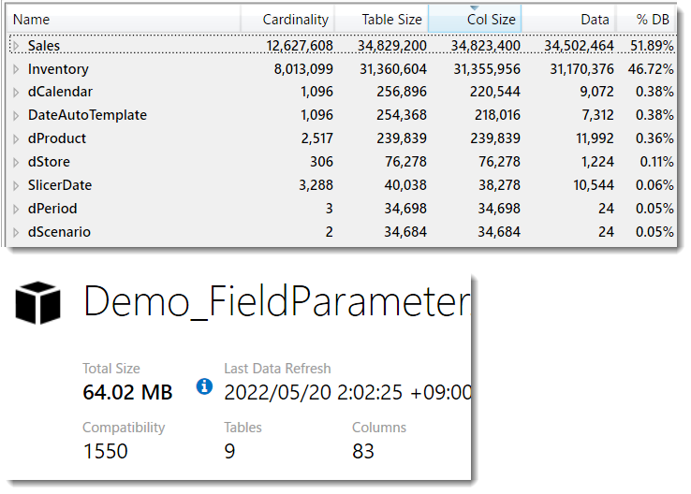
Task: Click dProduct data value 11,992
Action: [x=595, y=138]
